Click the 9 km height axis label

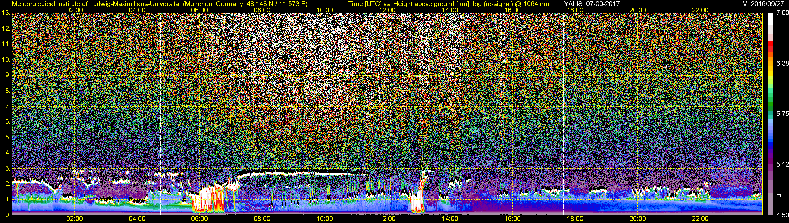[7, 75]
